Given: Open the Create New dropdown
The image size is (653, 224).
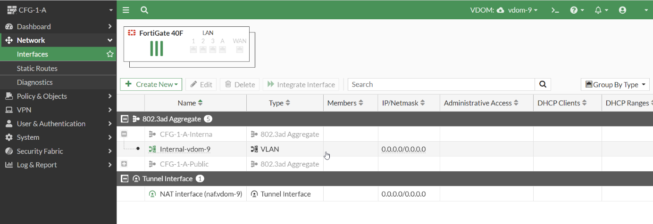Looking at the screenshot, I should [151, 84].
